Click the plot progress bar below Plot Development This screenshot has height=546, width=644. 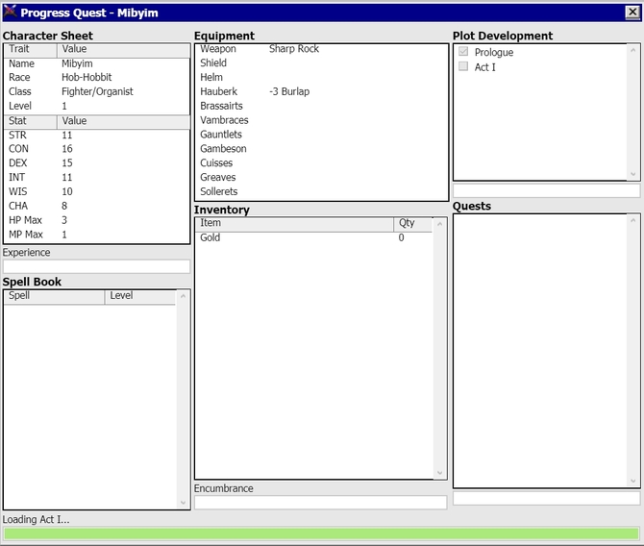(x=547, y=190)
